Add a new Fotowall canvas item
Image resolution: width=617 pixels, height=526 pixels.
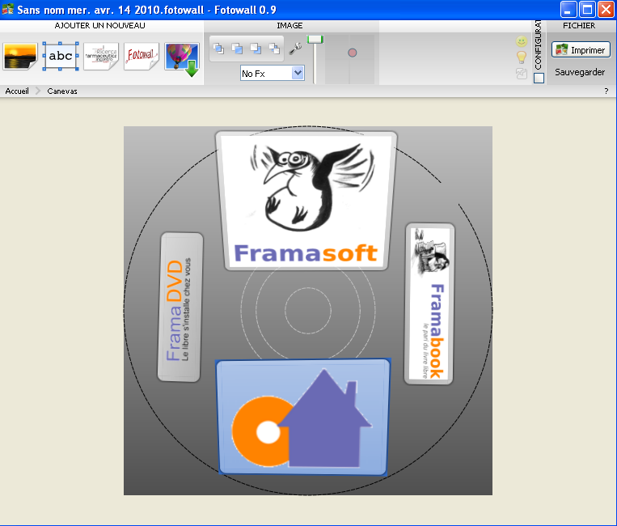coord(142,57)
